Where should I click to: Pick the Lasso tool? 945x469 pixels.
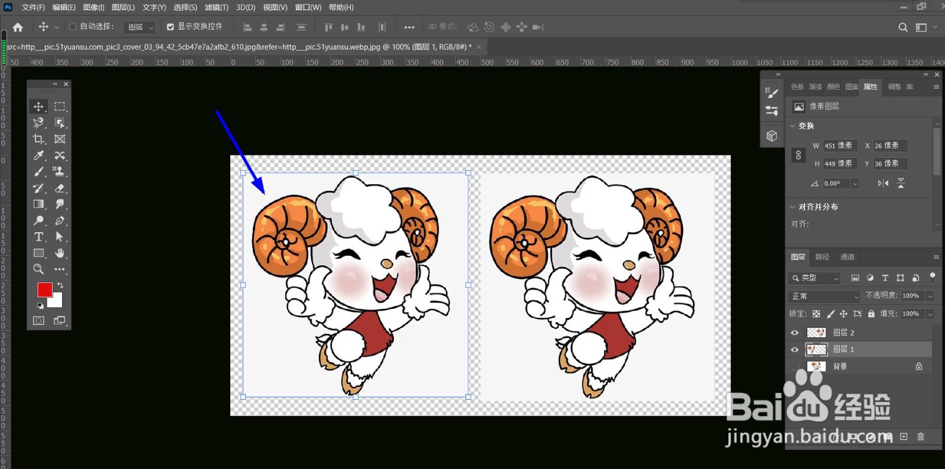pyautogui.click(x=39, y=123)
